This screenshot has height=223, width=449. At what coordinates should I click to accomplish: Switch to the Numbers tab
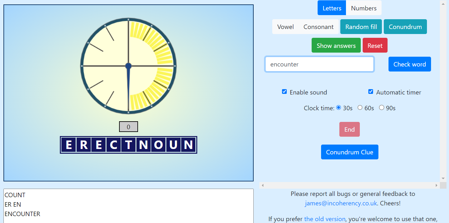364,8
